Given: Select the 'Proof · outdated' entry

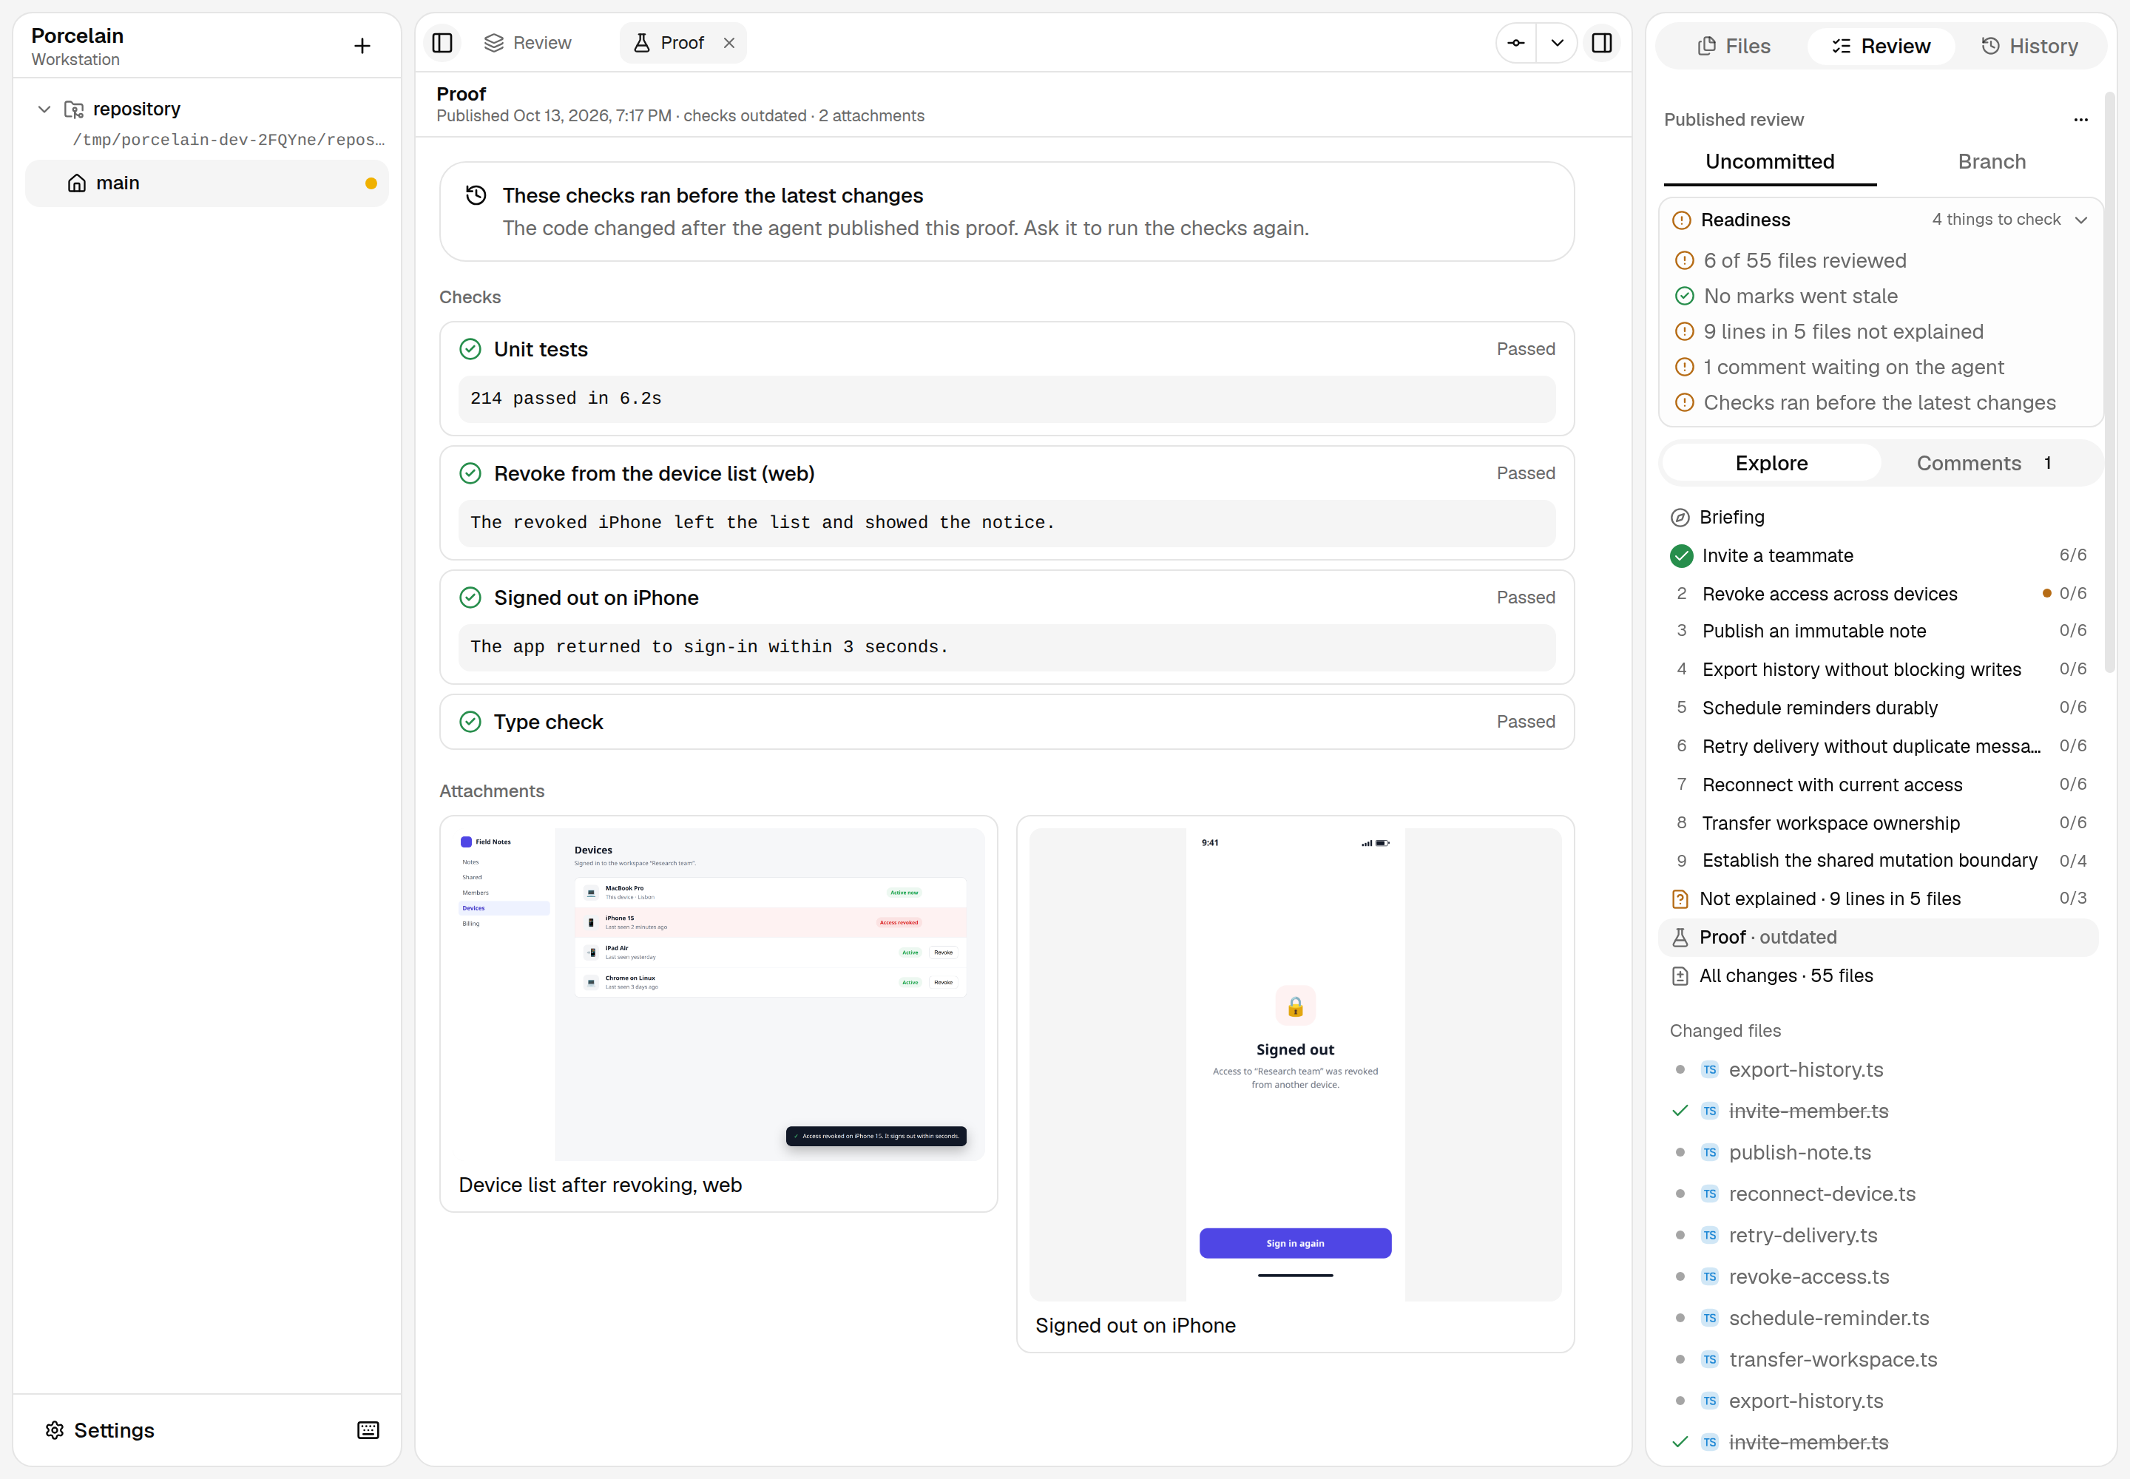Looking at the screenshot, I should click(x=1878, y=938).
